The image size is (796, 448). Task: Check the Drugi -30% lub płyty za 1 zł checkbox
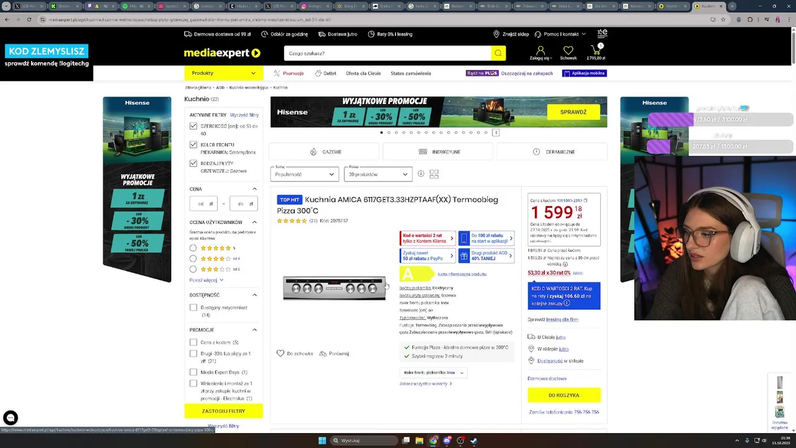click(193, 353)
